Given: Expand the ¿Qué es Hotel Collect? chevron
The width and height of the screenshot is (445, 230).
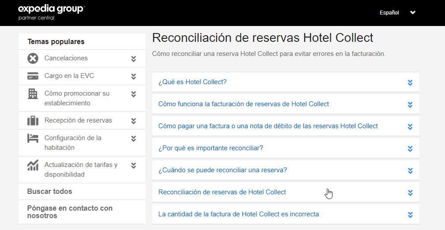Looking at the screenshot, I should tap(410, 82).
